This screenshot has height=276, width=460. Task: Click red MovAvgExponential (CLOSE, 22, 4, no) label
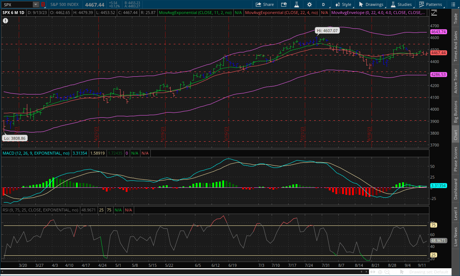[282, 13]
